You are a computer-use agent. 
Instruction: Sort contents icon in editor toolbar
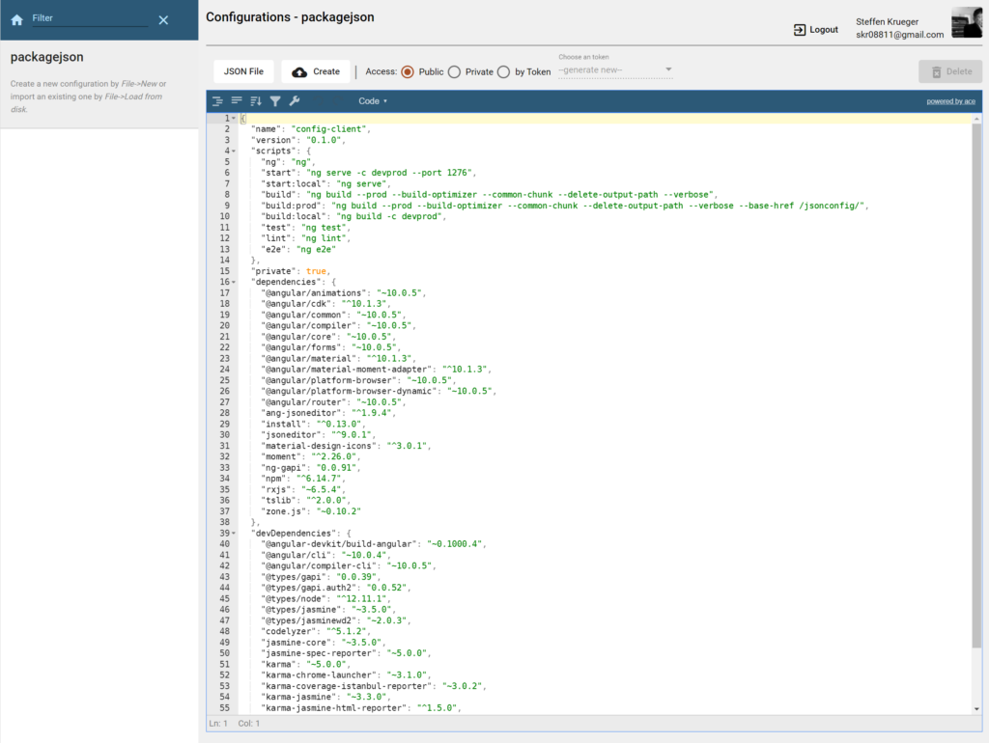click(x=255, y=100)
